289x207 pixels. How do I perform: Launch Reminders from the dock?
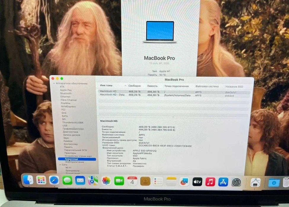click(x=158, y=182)
